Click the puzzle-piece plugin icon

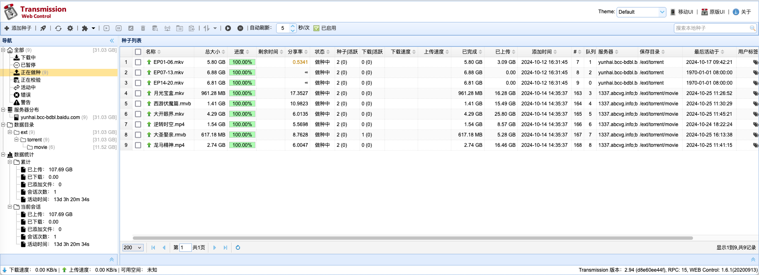pos(85,28)
